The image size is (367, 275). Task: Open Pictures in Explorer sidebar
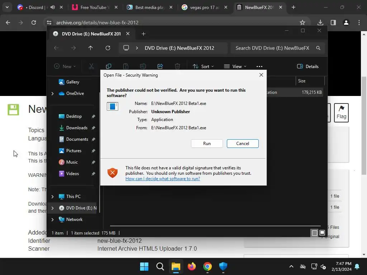pyautogui.click(x=74, y=151)
